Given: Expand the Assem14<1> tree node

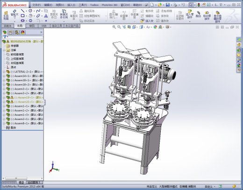Looking at the screenshot, I should [x=4, y=76].
